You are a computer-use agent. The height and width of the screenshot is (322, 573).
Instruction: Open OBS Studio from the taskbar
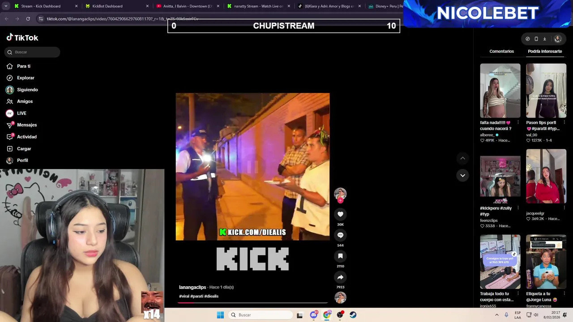tap(340, 315)
